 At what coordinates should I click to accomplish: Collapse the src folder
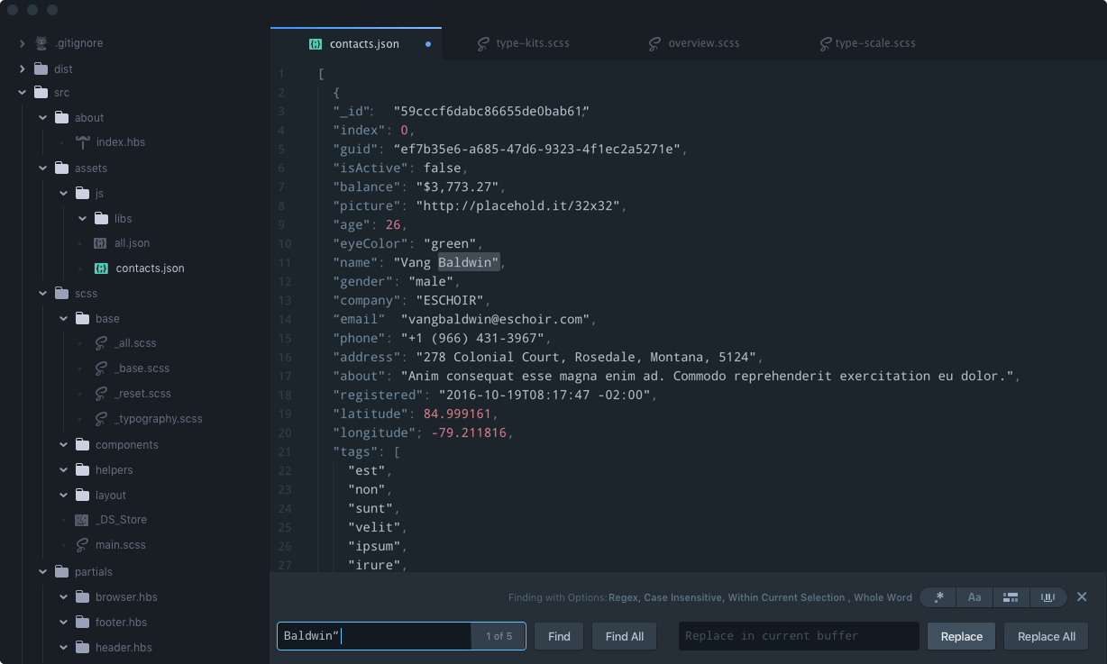coord(22,93)
